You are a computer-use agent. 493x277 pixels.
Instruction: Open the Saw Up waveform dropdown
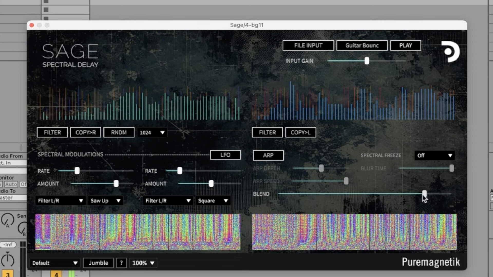[106, 201]
